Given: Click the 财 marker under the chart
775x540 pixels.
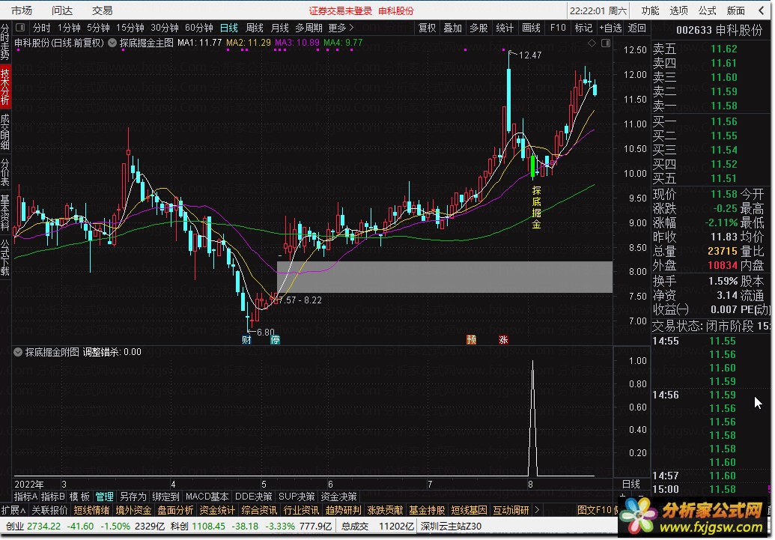Looking at the screenshot, I should 246,340.
